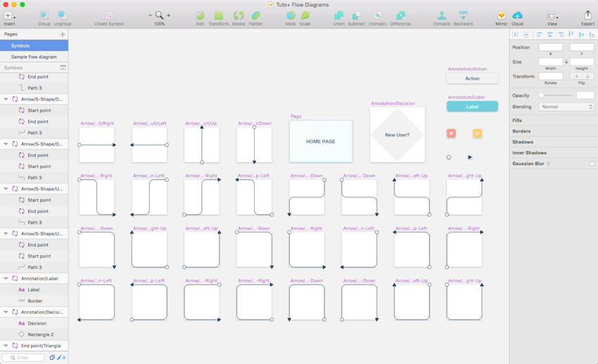Image resolution: width=598 pixels, height=364 pixels.
Task: Switch to Sample flow diagram page
Action: click(34, 57)
